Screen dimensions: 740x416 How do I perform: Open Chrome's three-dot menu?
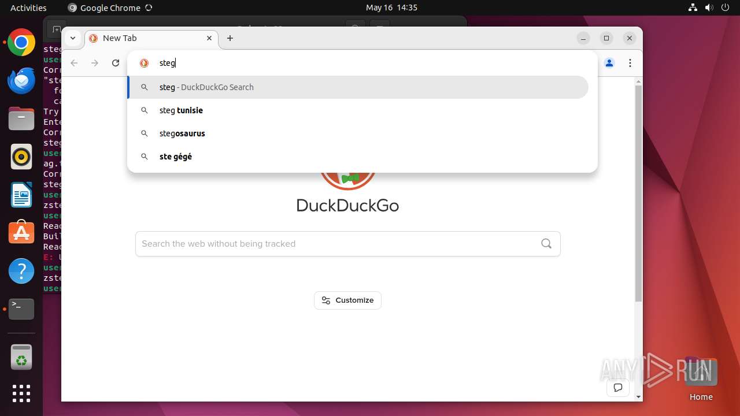pos(630,63)
